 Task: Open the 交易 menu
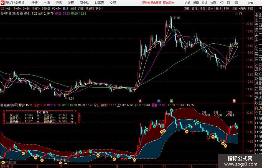113,3
